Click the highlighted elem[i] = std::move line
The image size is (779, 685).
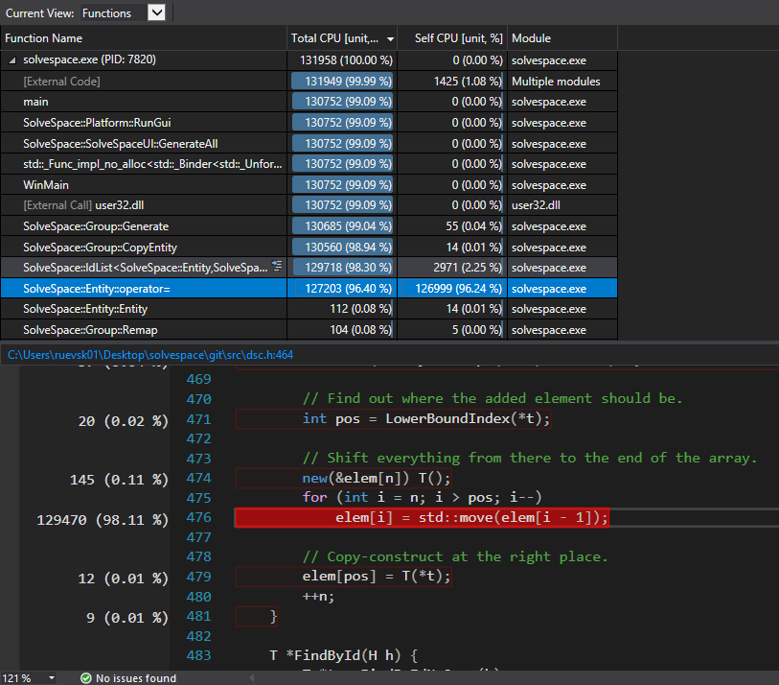[x=422, y=517]
